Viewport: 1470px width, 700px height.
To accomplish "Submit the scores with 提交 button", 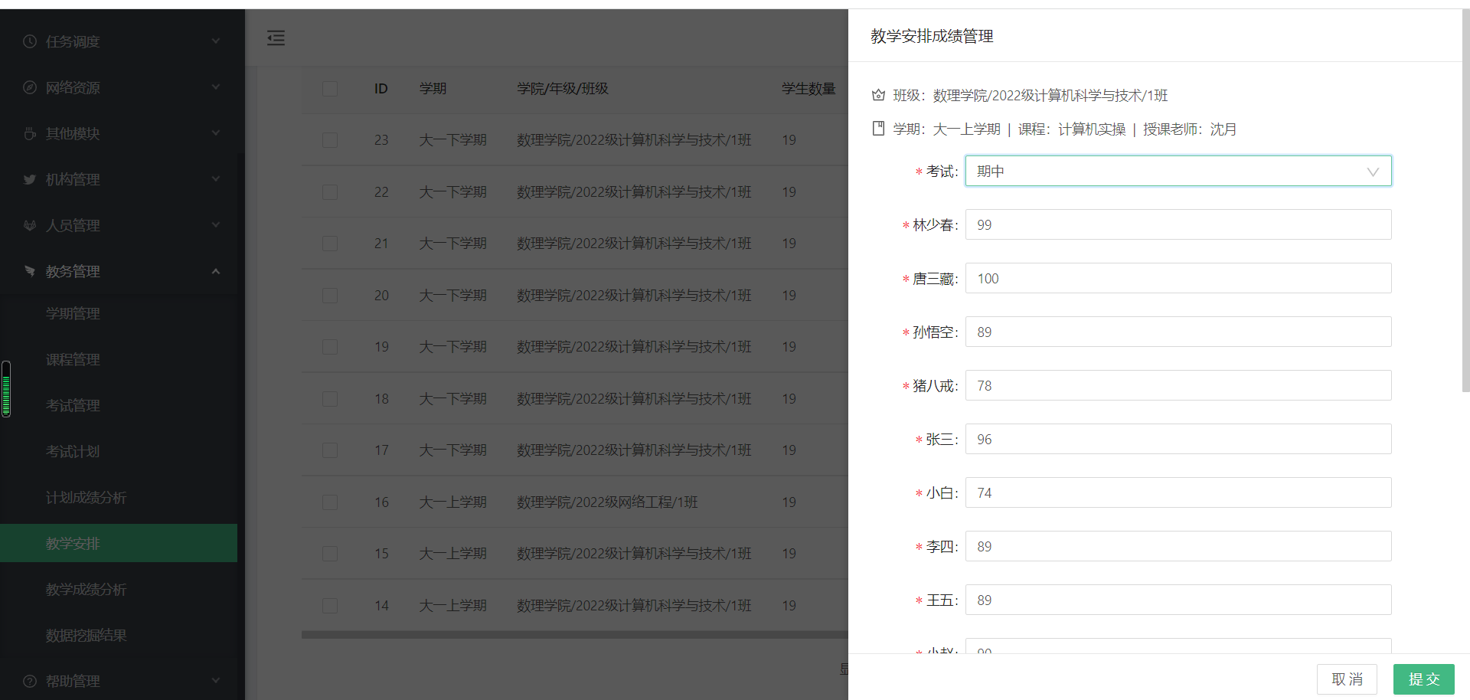I will [x=1424, y=679].
